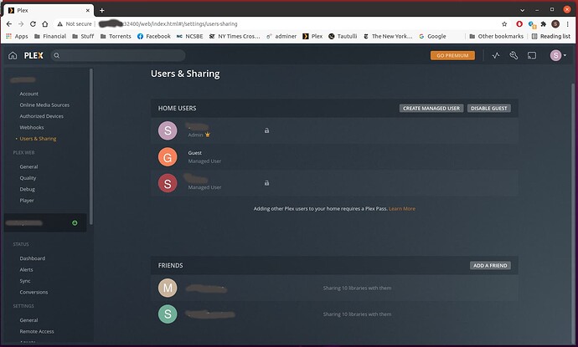The width and height of the screenshot is (578, 347).
Task: Close the Plex browser tab
Action: click(88, 10)
